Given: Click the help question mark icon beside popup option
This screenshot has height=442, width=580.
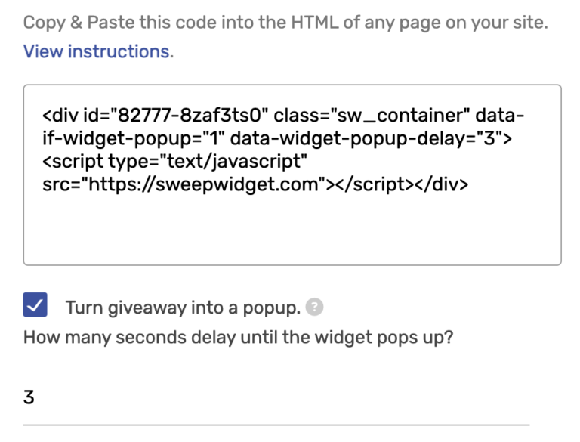Looking at the screenshot, I should tap(314, 307).
